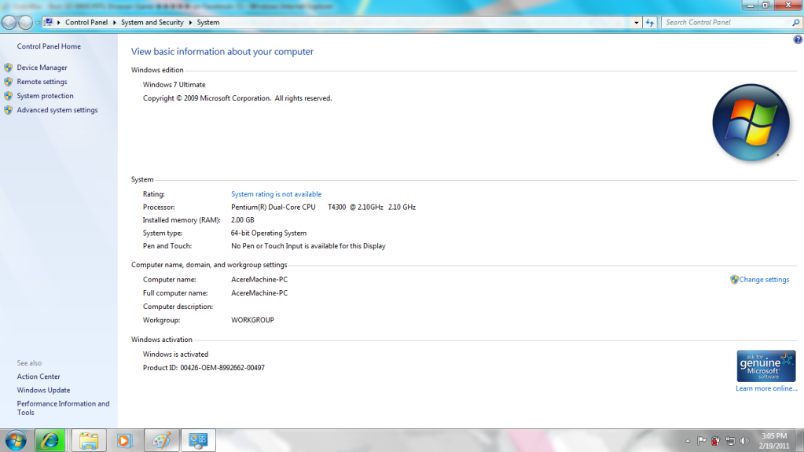Click the Windows logo orb image
This screenshot has width=804, height=452.
coord(751,123)
